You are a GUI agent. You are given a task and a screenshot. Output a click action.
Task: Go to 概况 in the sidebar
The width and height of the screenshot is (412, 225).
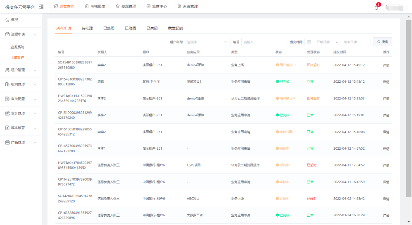click(14, 20)
